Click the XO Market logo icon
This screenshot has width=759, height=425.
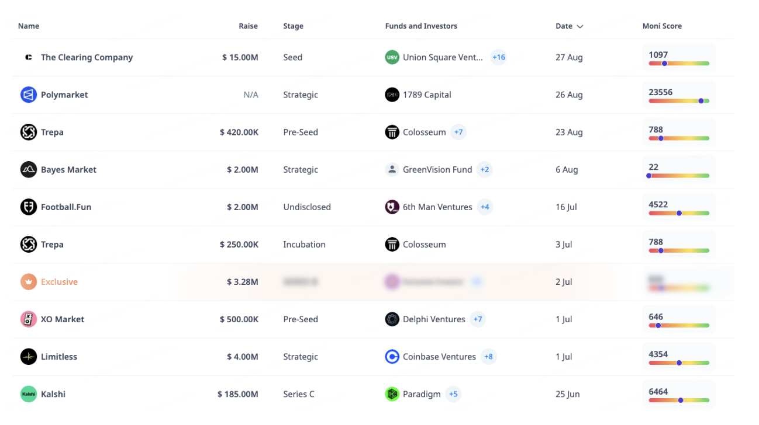coord(29,319)
